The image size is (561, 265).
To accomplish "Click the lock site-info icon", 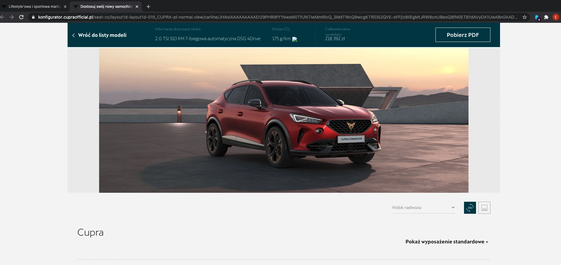I will [x=33, y=17].
